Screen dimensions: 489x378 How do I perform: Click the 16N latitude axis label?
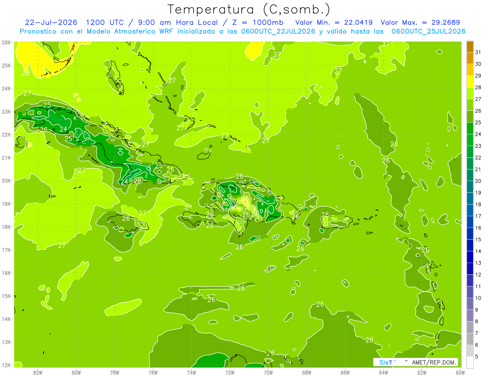tap(6, 273)
